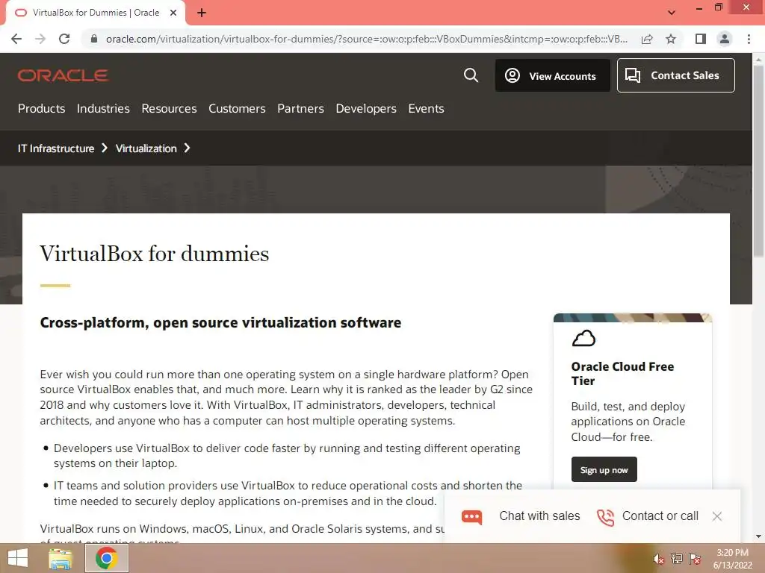Reload the page

(x=64, y=39)
